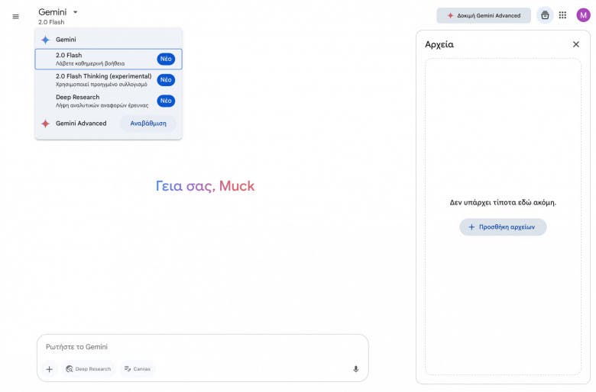Toggle the Canvas chip in prompt box
Screen dimensions: 596x392
pos(138,369)
